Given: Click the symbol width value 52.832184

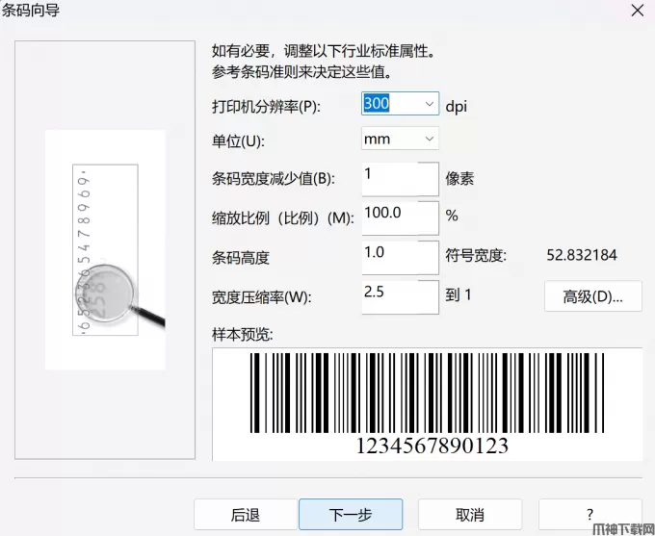Looking at the screenshot, I should click(582, 255).
